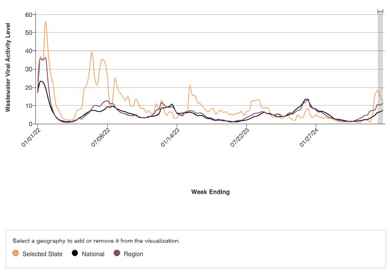This screenshot has width=390, height=273.
Task: Click the 0 value on the y-axis
Action: (x=30, y=124)
